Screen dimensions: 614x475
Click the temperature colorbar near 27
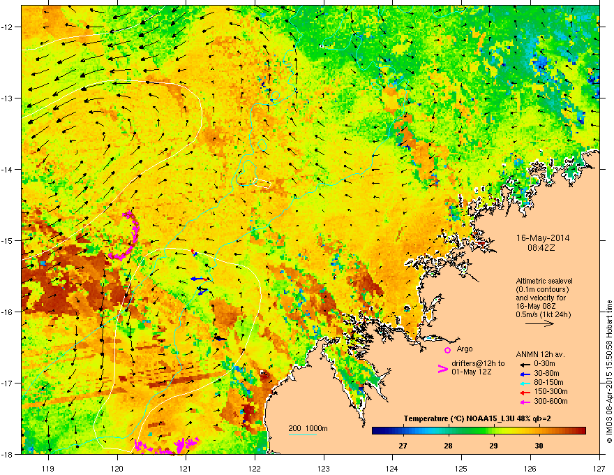point(403,430)
